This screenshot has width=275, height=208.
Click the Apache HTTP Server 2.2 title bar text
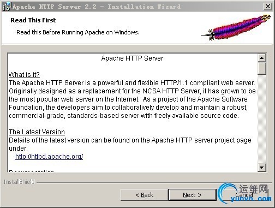coord(97,7)
